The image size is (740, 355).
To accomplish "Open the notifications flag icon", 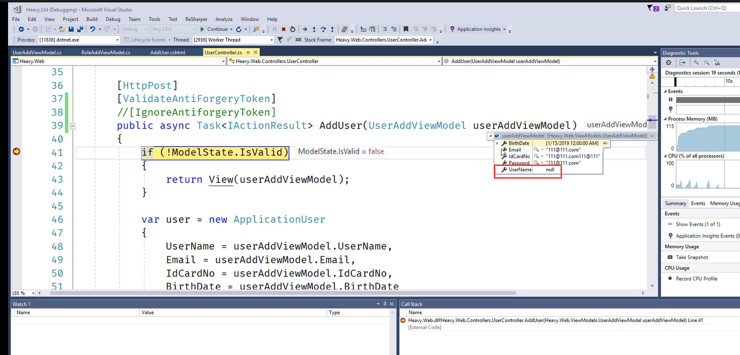I will point(652,8).
